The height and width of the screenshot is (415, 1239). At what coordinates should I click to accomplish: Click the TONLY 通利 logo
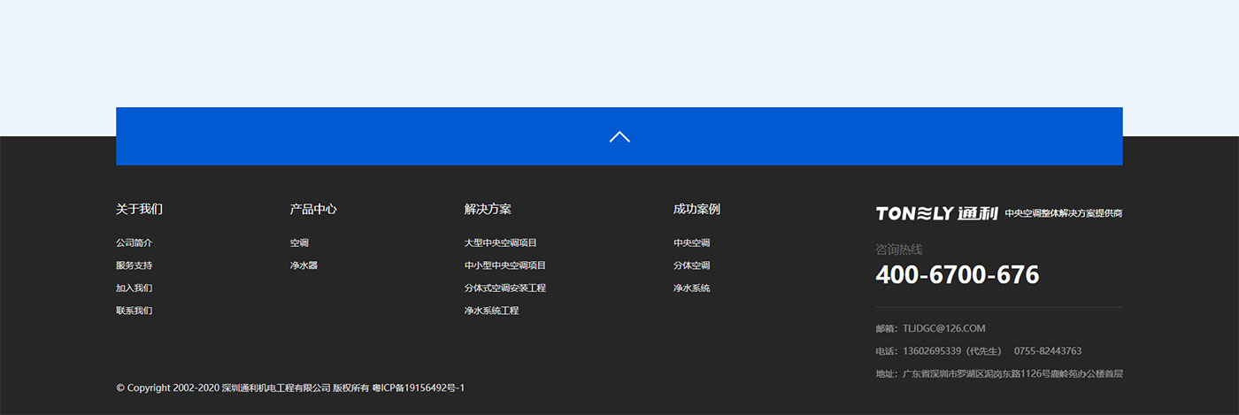coord(936,213)
